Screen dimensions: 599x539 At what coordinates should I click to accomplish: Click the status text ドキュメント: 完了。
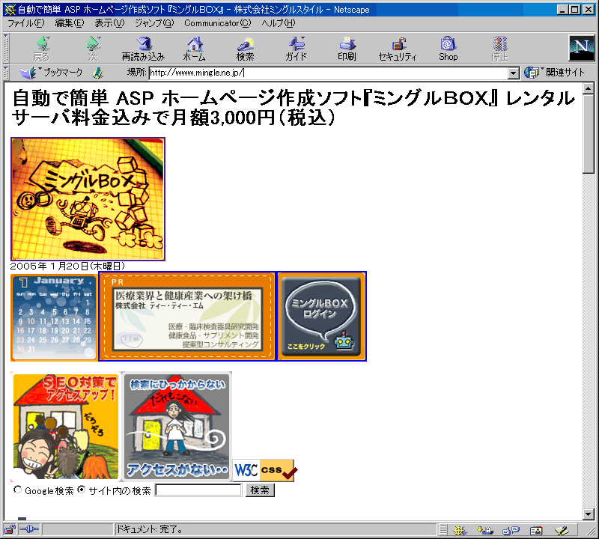(149, 530)
